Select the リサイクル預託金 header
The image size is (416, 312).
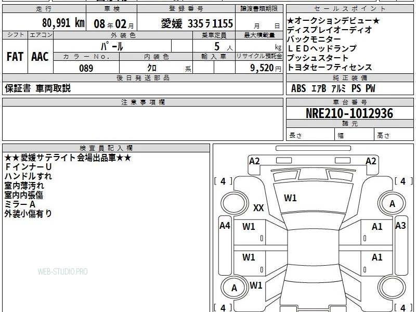259,56
